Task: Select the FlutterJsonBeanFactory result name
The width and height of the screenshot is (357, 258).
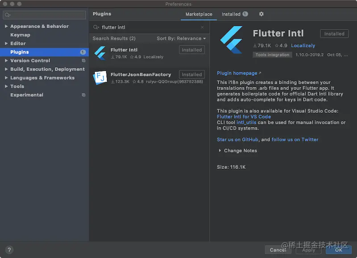Action: tap(141, 74)
